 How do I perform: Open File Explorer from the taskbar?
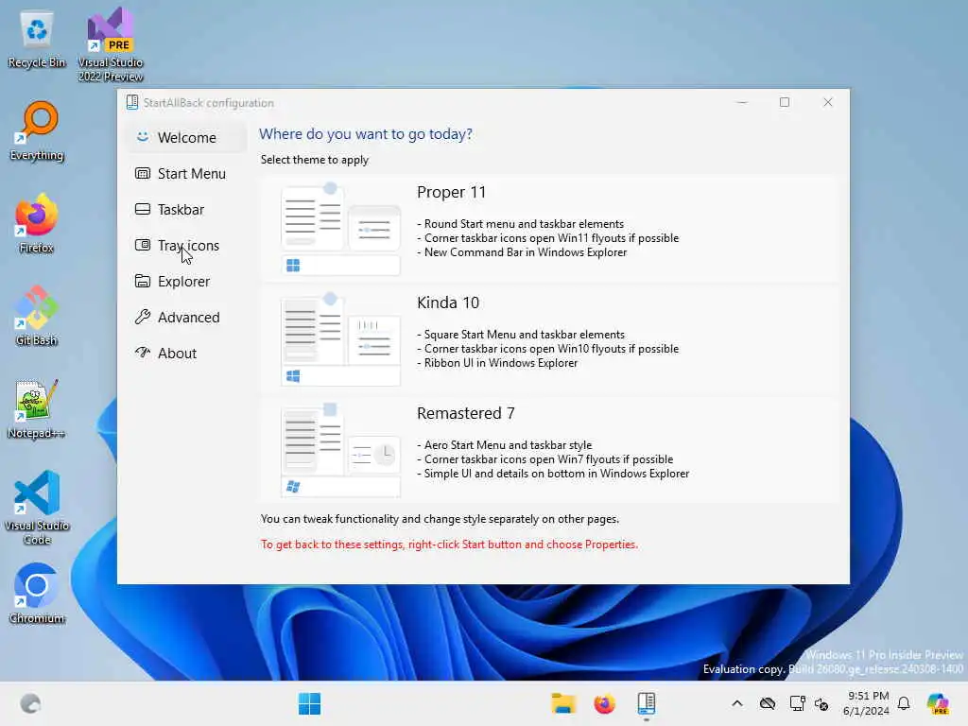click(x=563, y=703)
